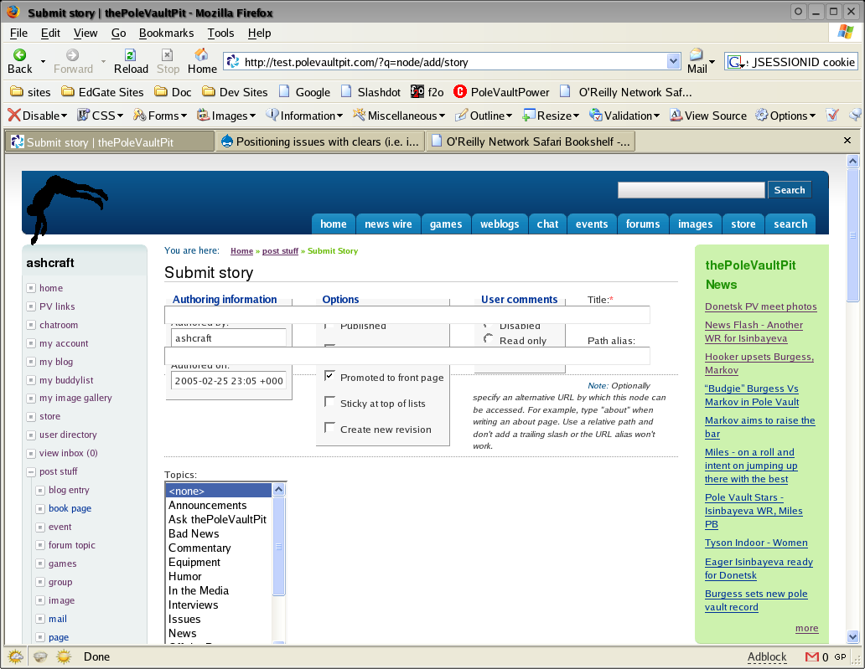Click the Gmail envelope icon in status bar
This screenshot has height=669, width=865.
[x=812, y=656]
